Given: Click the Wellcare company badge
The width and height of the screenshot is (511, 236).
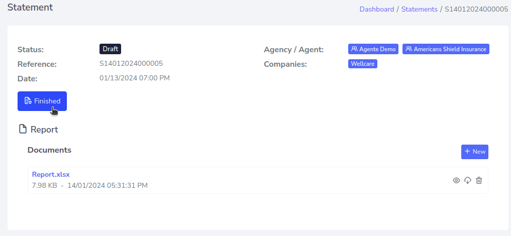Looking at the screenshot, I should pos(362,64).
